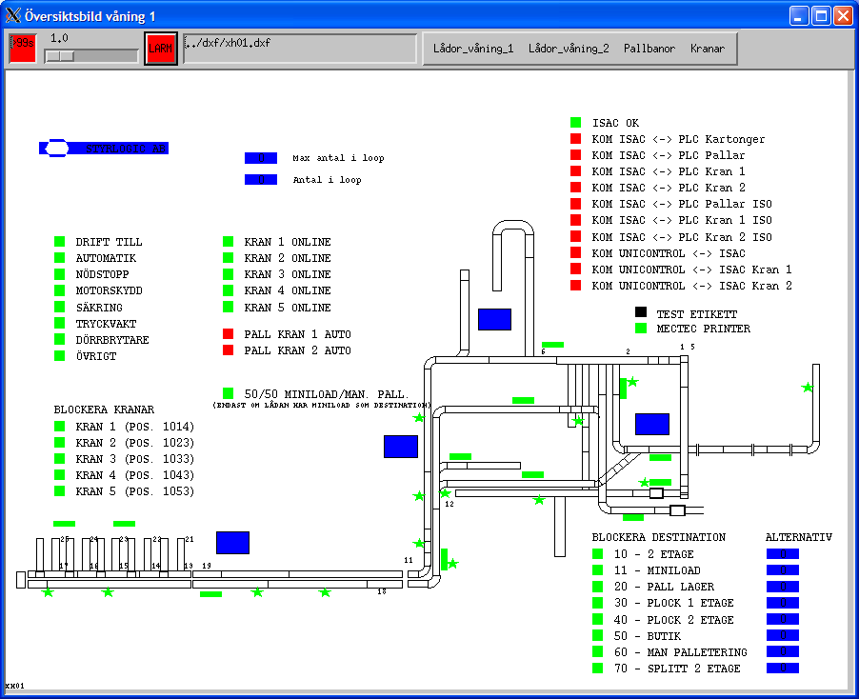Click the ISAC OK green indicator
This screenshot has width=859, height=699.
575,122
